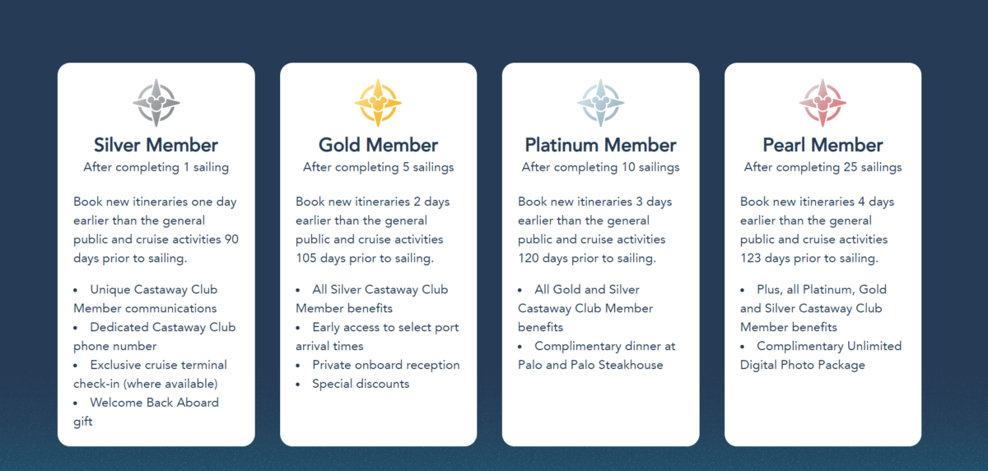The width and height of the screenshot is (988, 471).
Task: Select the Platinum Member heading
Action: click(x=600, y=146)
